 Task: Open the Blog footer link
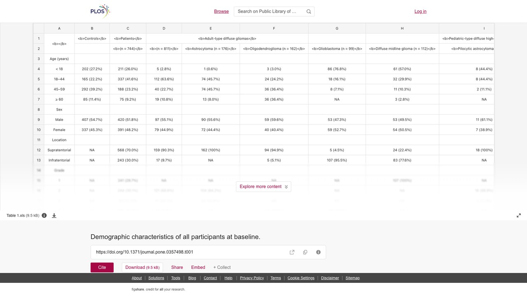(x=192, y=278)
